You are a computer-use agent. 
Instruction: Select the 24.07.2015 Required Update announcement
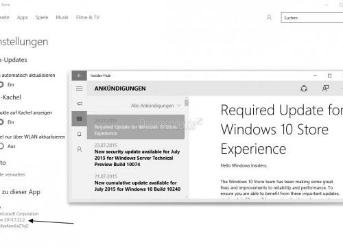[x=136, y=127]
